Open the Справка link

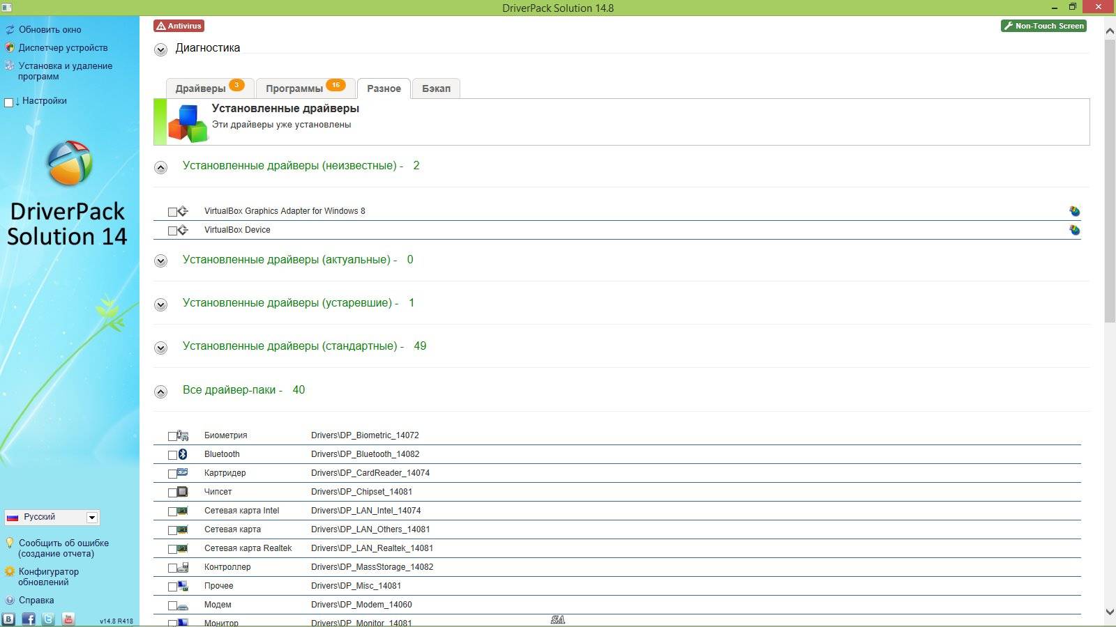(36, 600)
